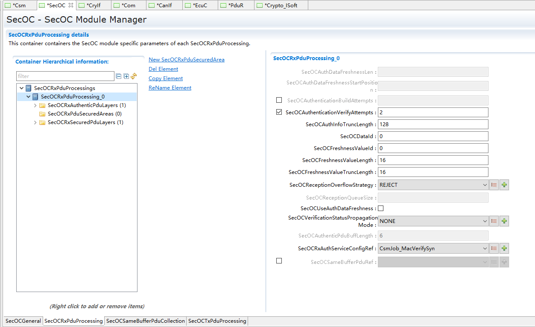The image size is (535, 327).
Task: Open the SecOCTxPduProcessing bottom tab
Action: (x=217, y=321)
